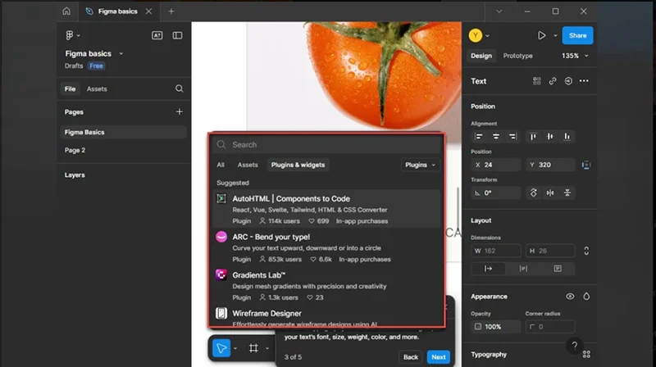
Task: Click the blend mode droplet icon
Action: (586, 297)
